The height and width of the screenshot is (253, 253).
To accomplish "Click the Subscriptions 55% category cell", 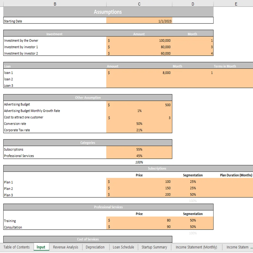I will pyautogui.click(x=139, y=149).
